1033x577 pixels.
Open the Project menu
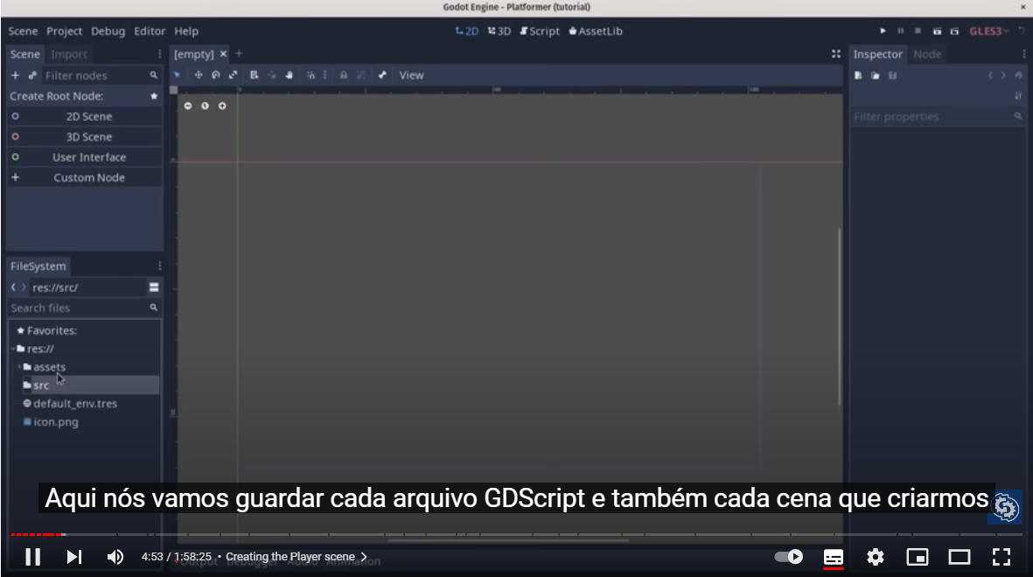[x=64, y=31]
